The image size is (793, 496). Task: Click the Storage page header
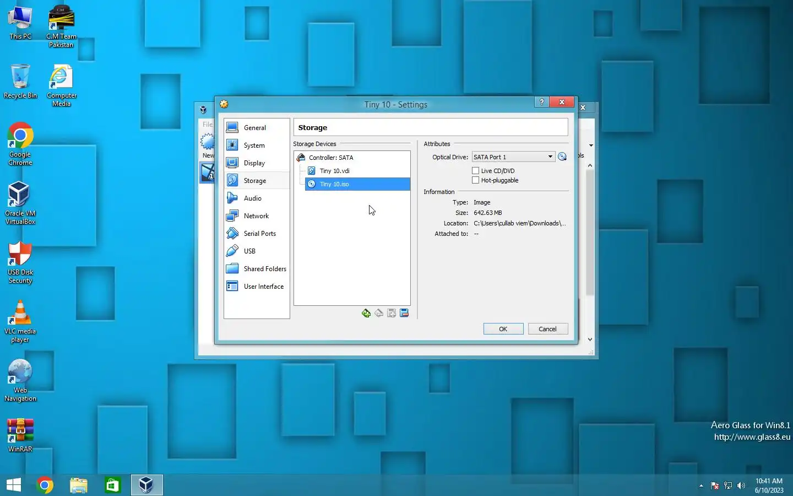(431, 127)
